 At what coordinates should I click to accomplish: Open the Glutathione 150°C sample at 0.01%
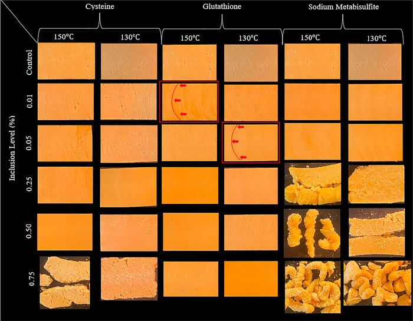[189, 102]
